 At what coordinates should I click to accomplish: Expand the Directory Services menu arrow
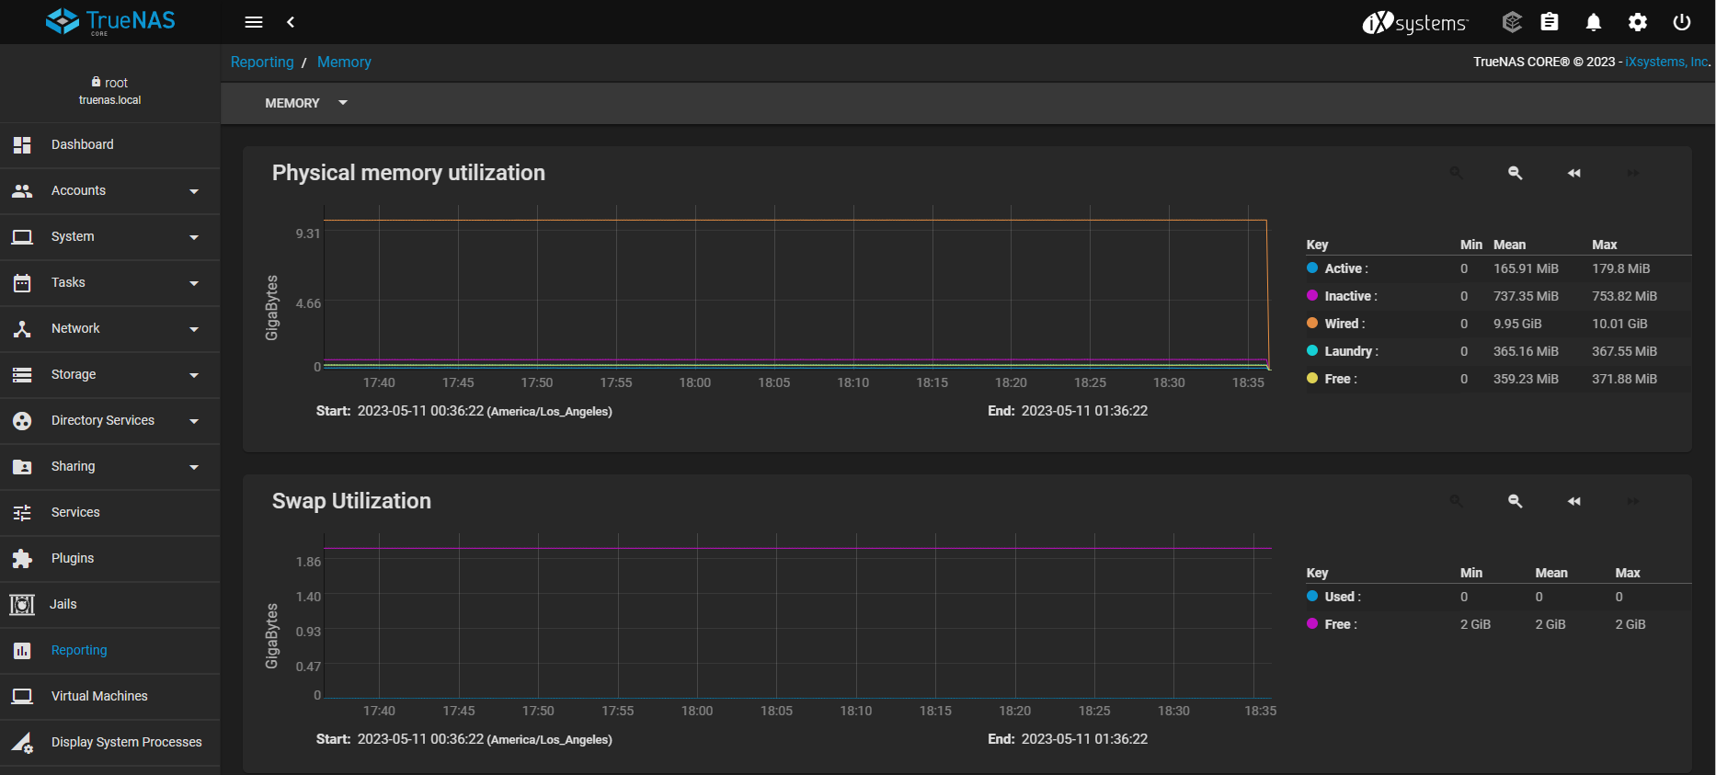click(x=194, y=421)
